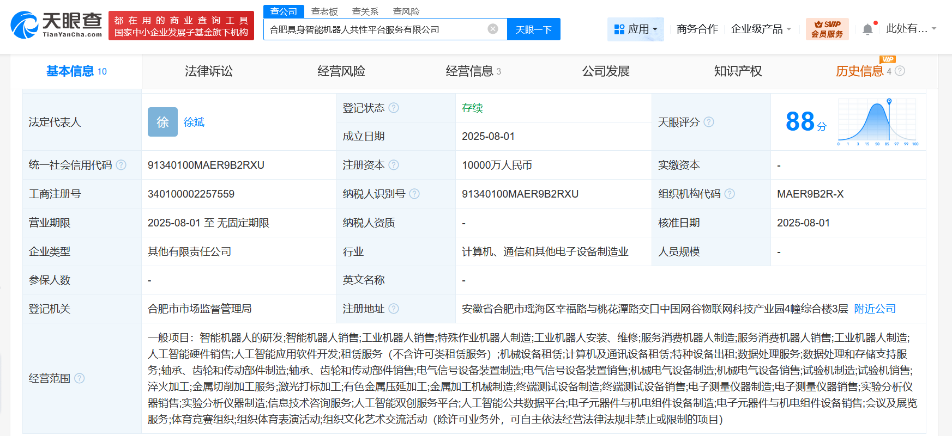Open the user account dropdown

point(911,29)
